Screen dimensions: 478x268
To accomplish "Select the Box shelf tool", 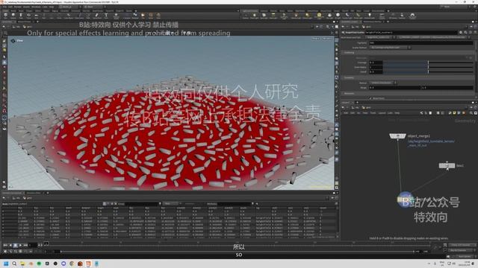I will 6,15.
